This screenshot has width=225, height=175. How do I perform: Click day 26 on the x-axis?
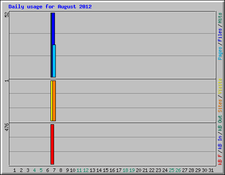click(178, 170)
